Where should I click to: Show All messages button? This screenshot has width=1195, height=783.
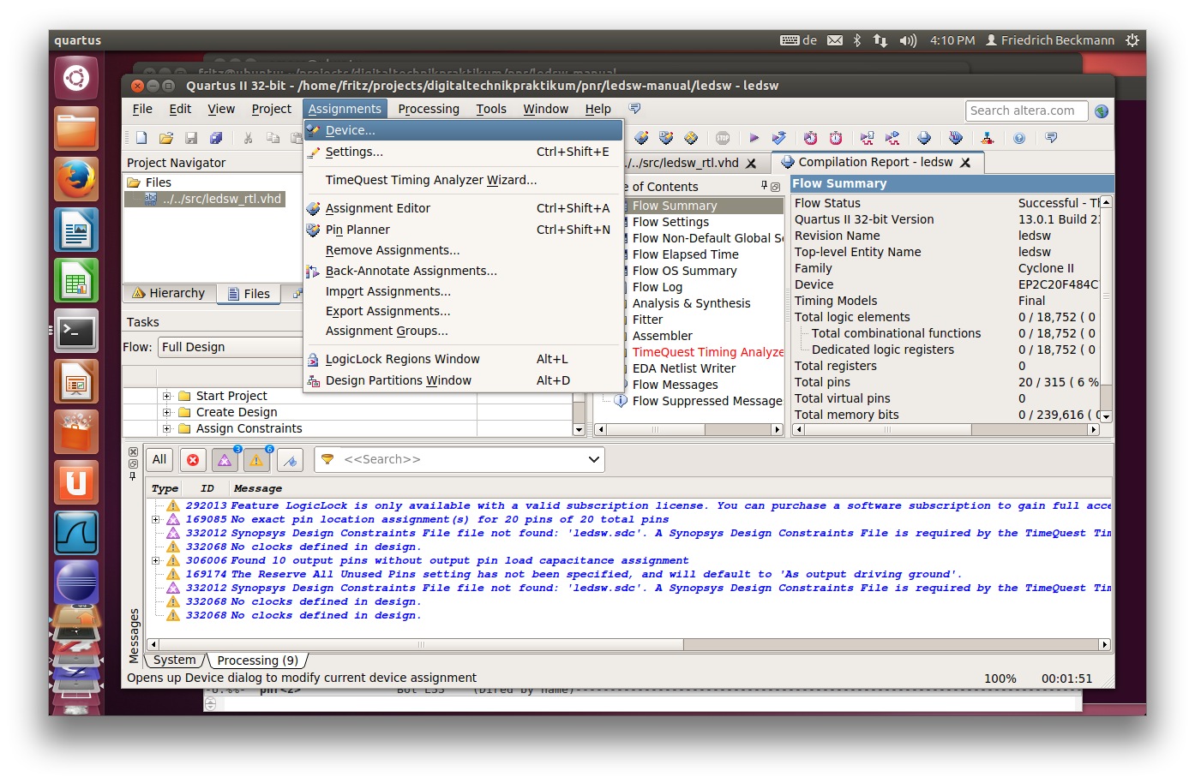pyautogui.click(x=159, y=460)
